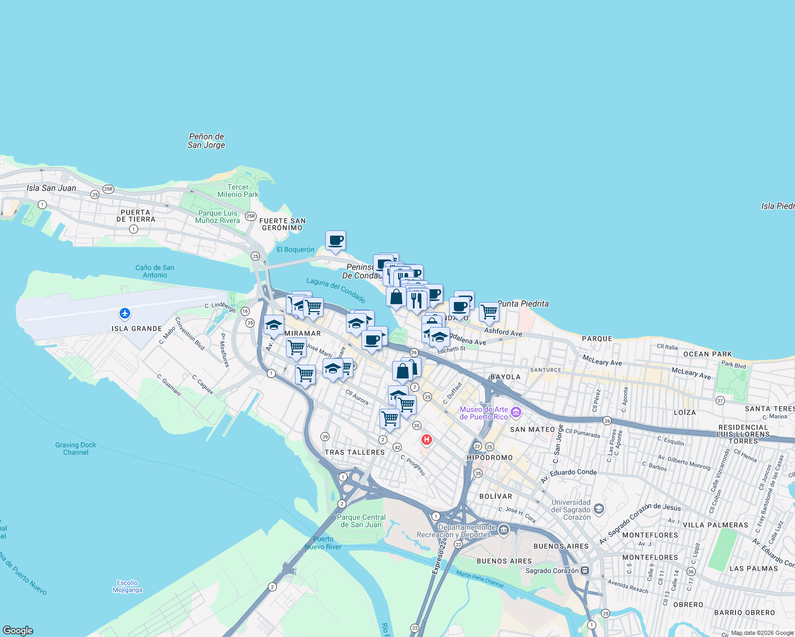Click the Tercer Milenio Park label

(x=238, y=191)
